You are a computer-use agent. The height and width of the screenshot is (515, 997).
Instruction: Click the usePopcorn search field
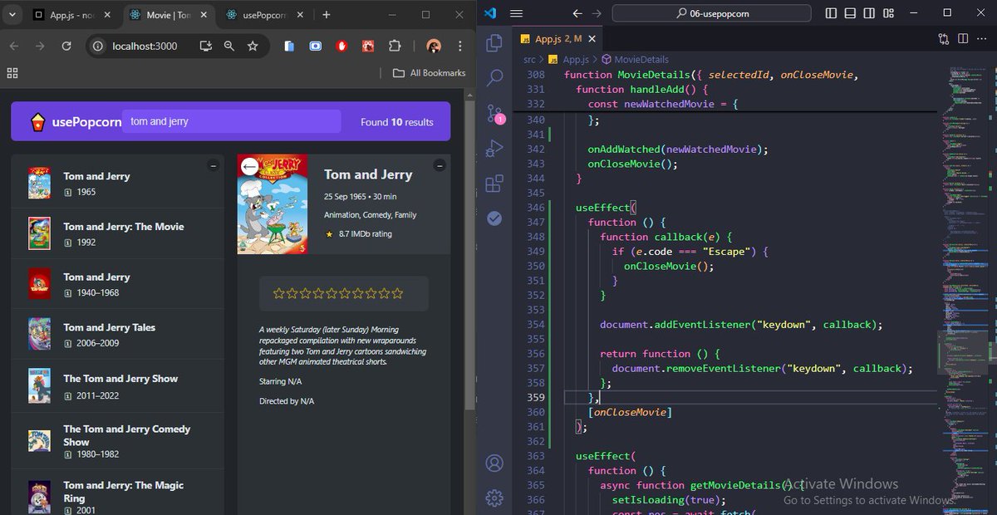coord(231,121)
